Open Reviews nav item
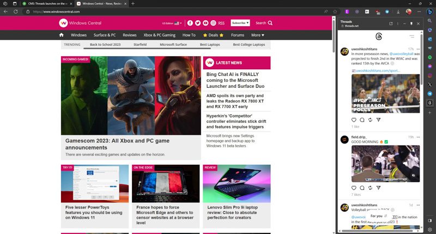The width and height of the screenshot is (436, 234). 130,35
